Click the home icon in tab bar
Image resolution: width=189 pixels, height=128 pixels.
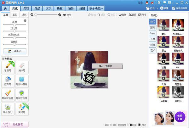click(5, 8)
